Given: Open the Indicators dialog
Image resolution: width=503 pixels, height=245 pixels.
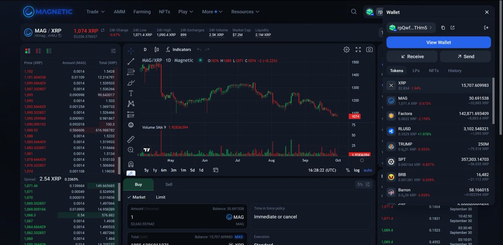Looking at the screenshot, I should (x=178, y=49).
